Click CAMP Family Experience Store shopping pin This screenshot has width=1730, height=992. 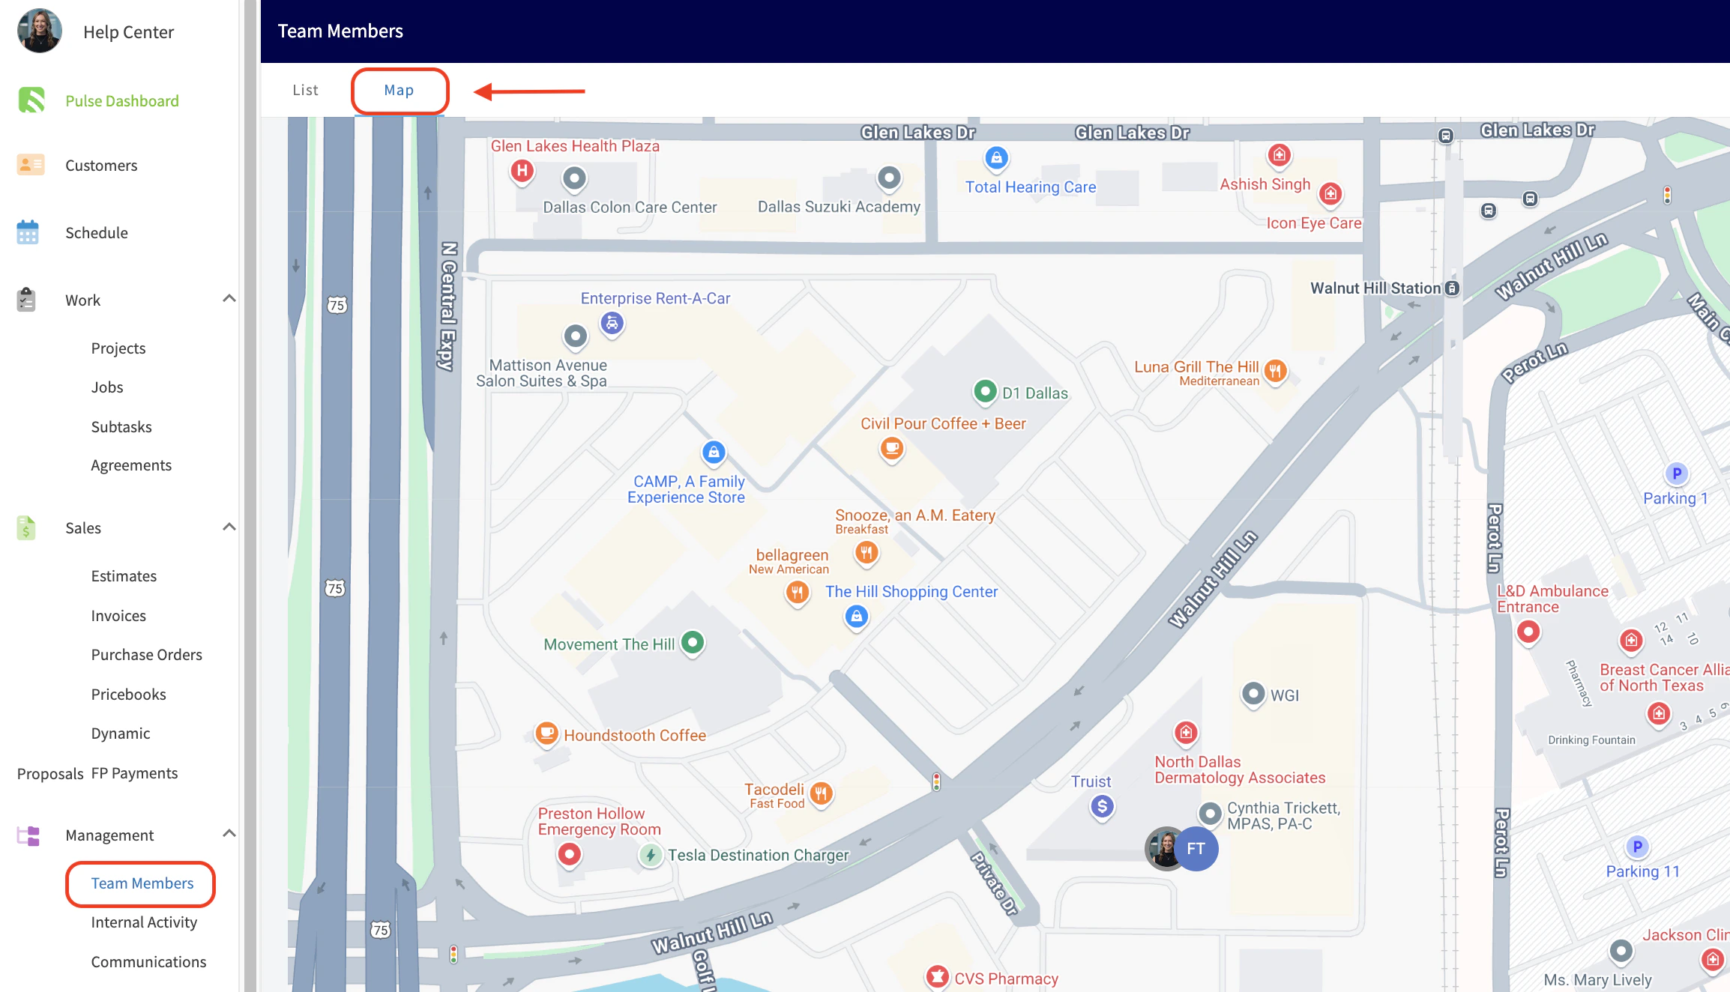(714, 453)
